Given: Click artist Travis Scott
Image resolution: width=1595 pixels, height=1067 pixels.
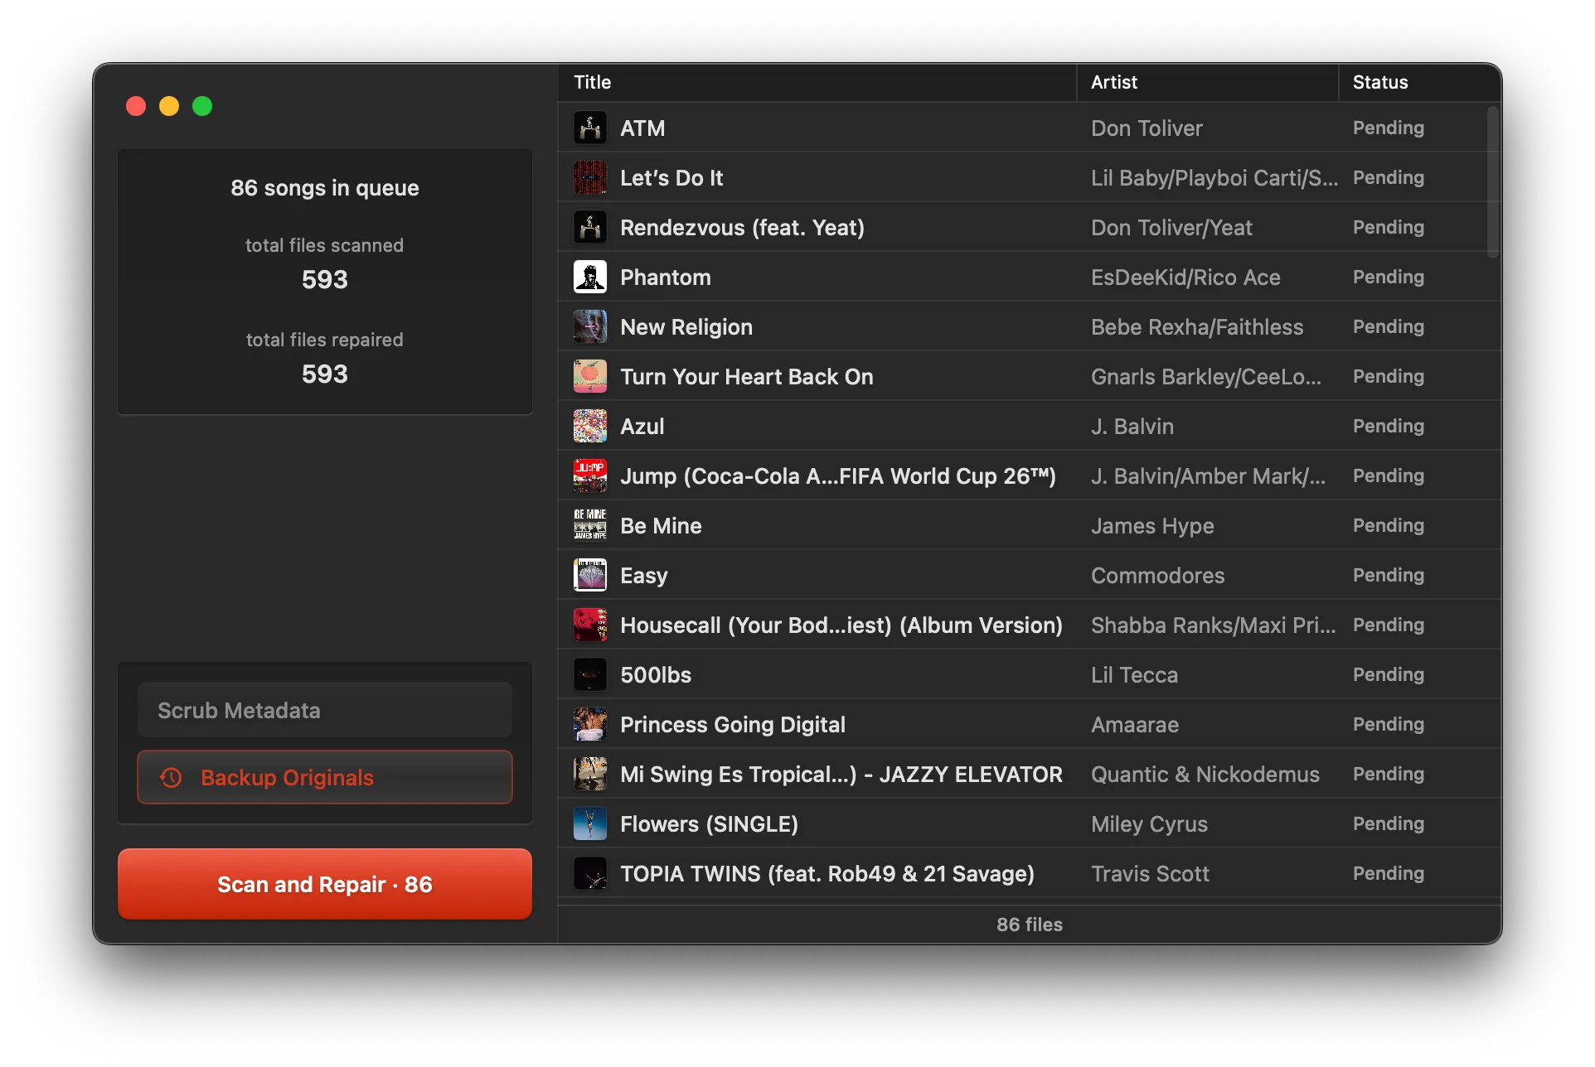Looking at the screenshot, I should [x=1150, y=874].
